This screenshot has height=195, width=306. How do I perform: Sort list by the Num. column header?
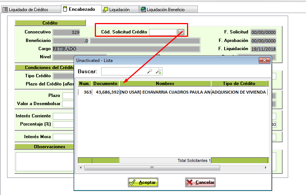(x=85, y=84)
